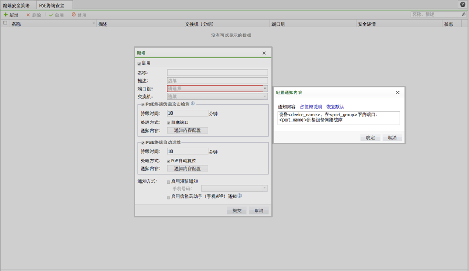The width and height of the screenshot is (469, 271).
Task: Click info icon beside 信锐云助手 notification
Action: [239, 196]
